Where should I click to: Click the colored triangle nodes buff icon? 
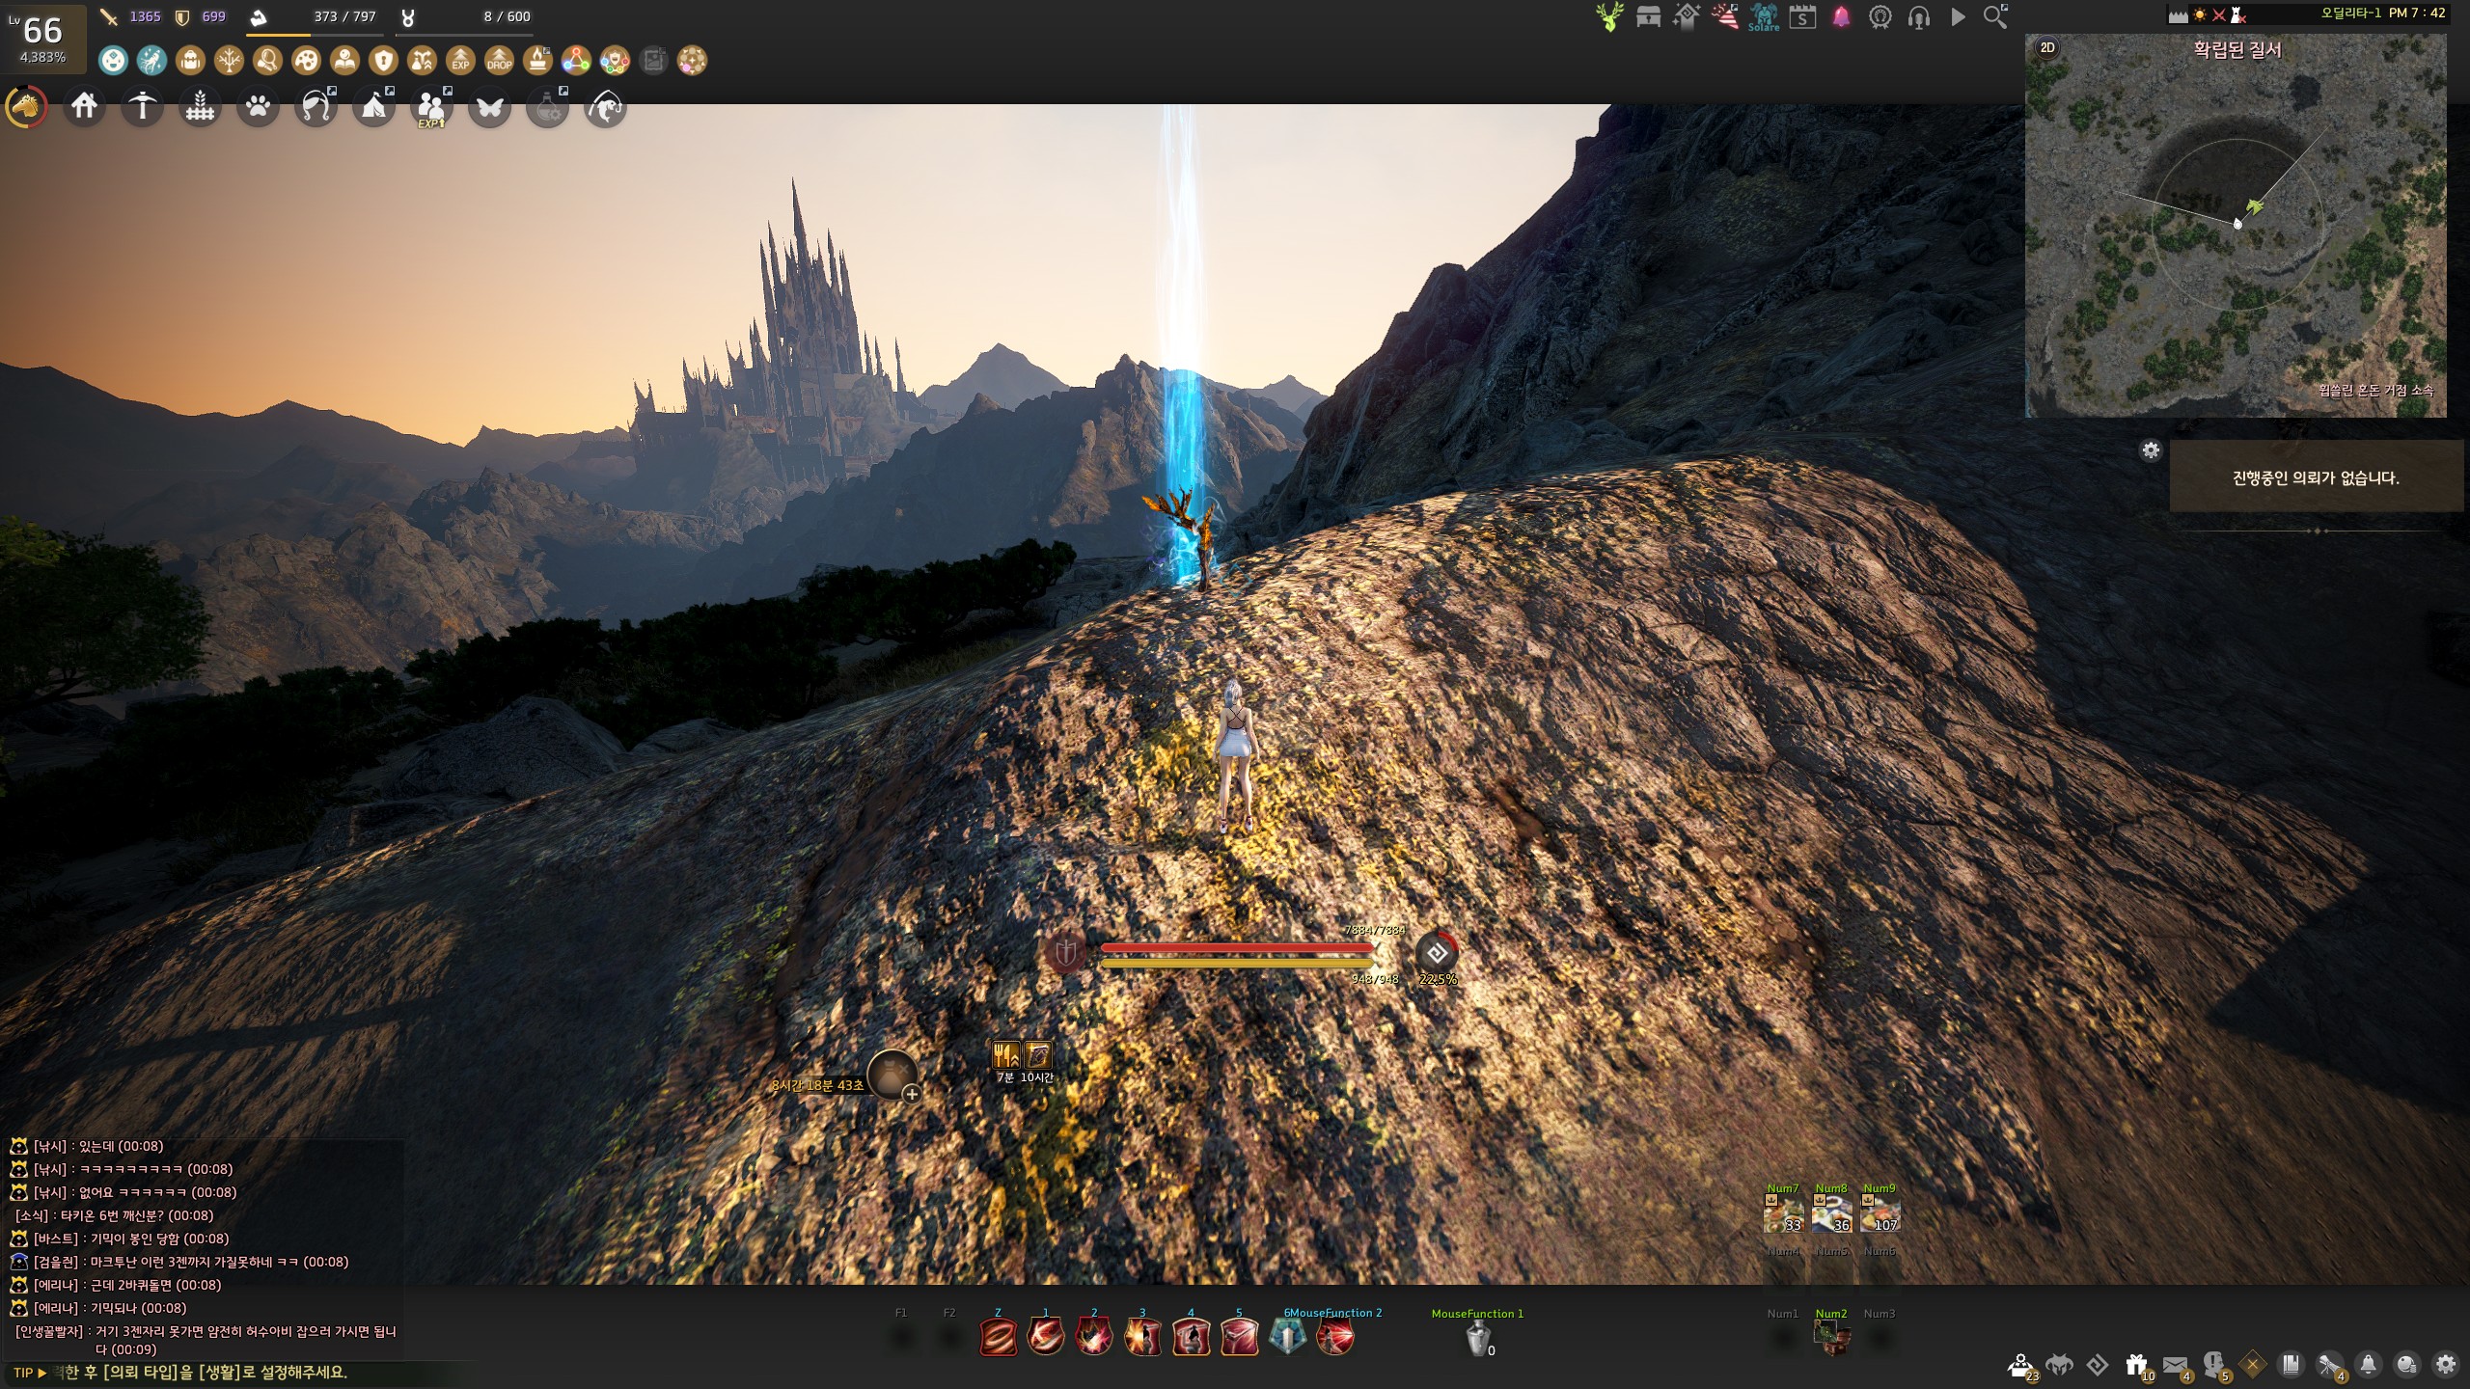coord(576,61)
